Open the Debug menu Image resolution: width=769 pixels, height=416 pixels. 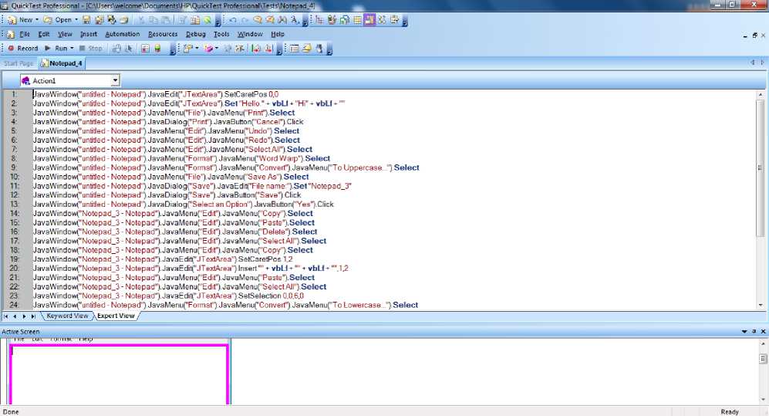(195, 34)
